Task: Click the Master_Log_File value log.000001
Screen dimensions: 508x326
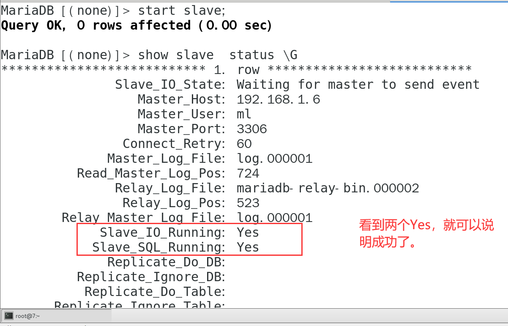Action: click(274, 159)
